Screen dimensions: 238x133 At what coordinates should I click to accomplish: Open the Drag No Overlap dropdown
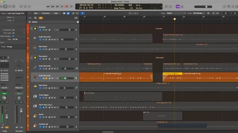(199, 13)
